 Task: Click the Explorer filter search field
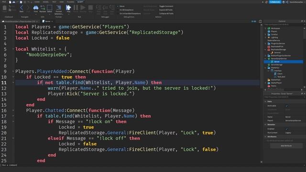pos(284,24)
